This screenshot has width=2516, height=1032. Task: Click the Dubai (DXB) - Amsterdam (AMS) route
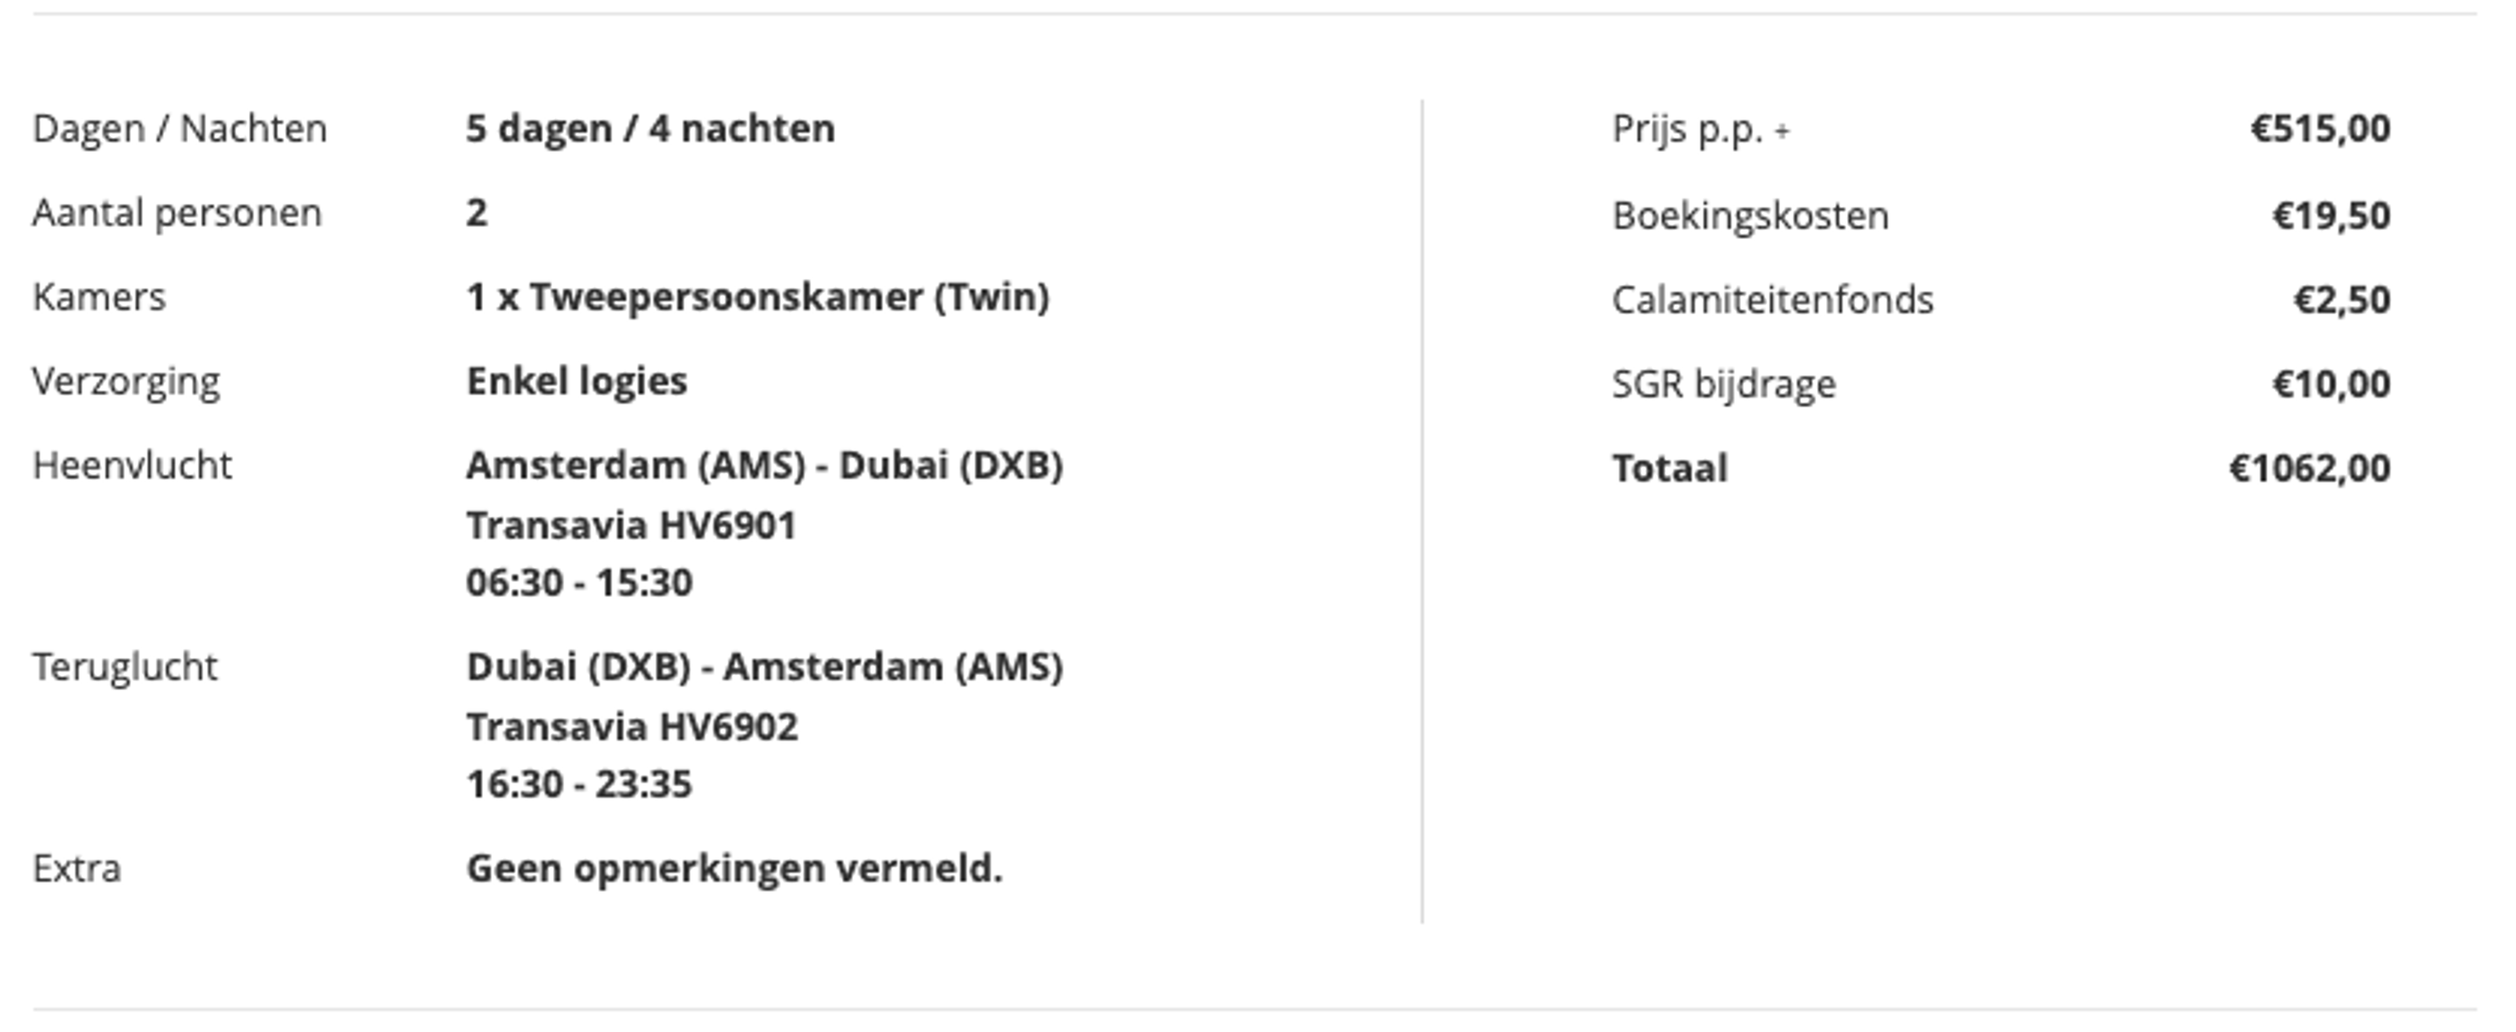(x=765, y=667)
